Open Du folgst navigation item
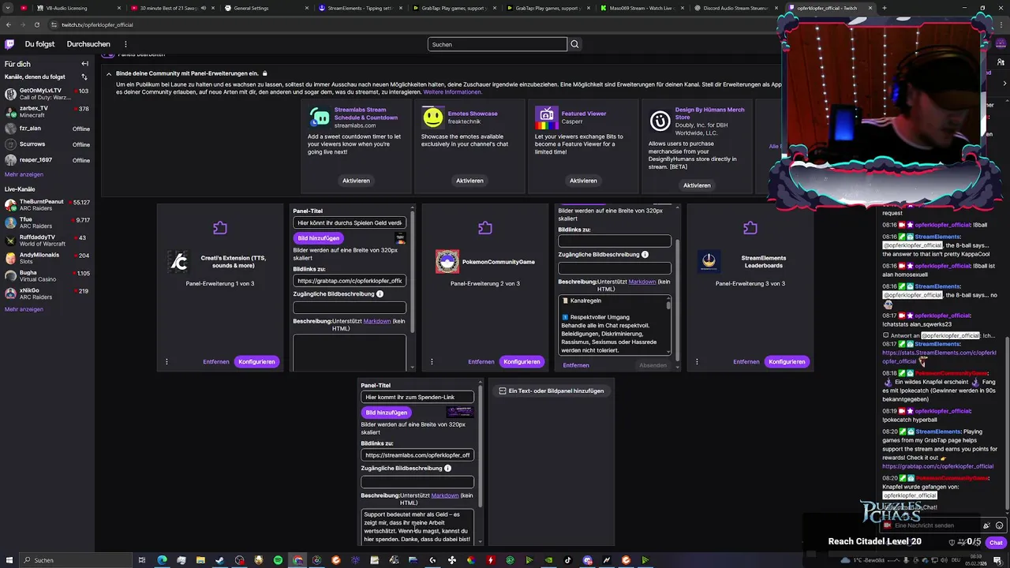 tap(39, 44)
